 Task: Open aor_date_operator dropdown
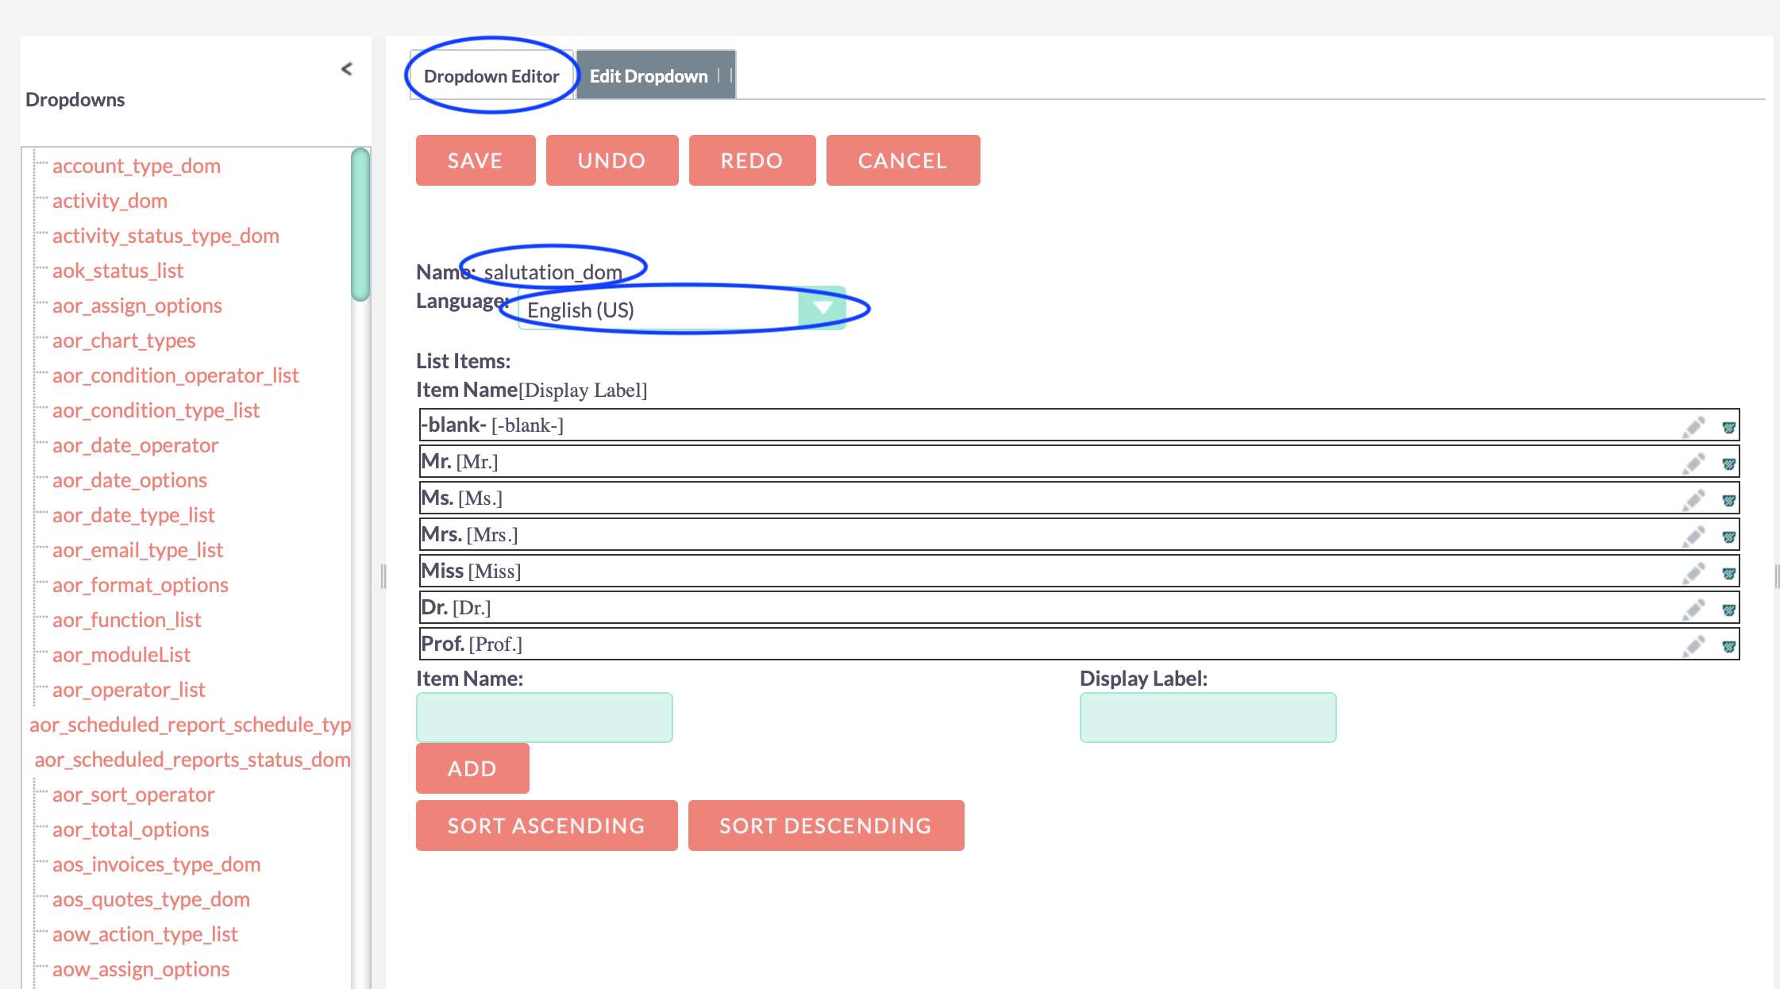(135, 445)
